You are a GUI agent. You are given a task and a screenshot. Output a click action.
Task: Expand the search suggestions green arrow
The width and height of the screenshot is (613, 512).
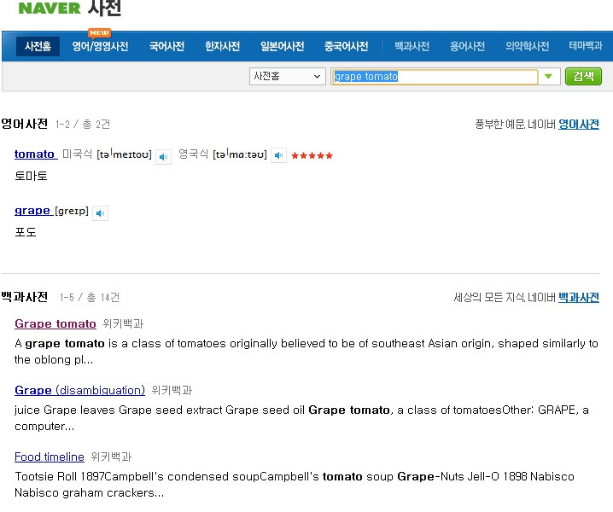pos(548,76)
